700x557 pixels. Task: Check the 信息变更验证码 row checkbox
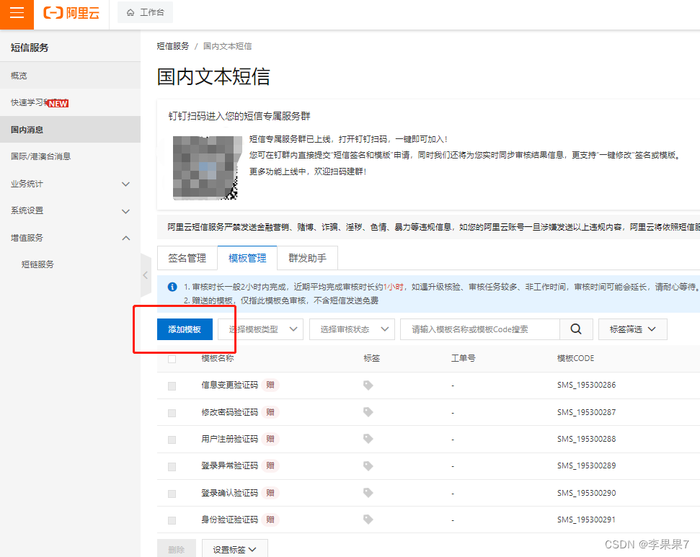click(x=172, y=386)
